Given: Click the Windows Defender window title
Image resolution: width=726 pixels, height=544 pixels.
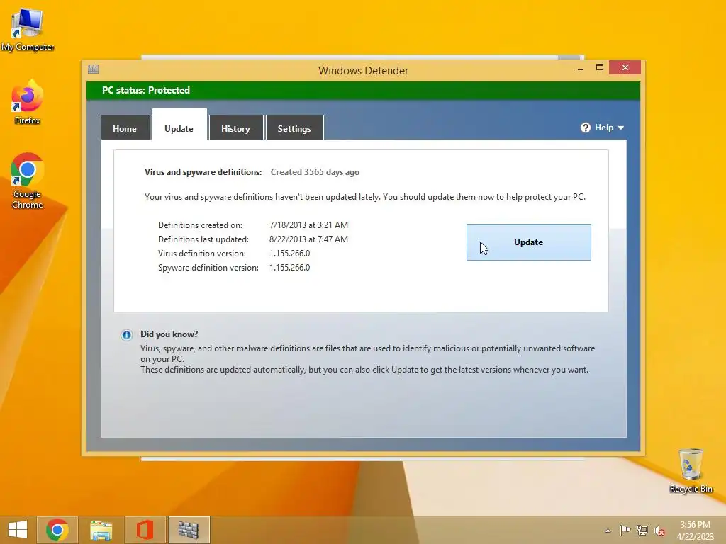Looking at the screenshot, I should coord(364,71).
